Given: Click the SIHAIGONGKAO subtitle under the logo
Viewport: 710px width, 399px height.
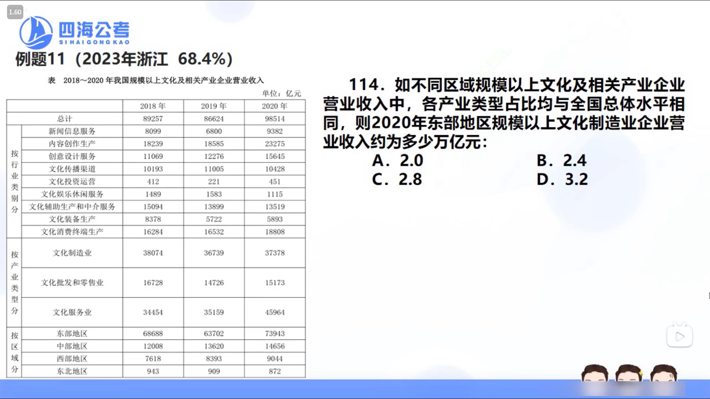Looking at the screenshot, I should [94, 42].
